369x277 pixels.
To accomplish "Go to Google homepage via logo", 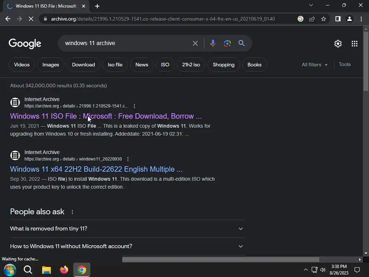I will coord(25,44).
